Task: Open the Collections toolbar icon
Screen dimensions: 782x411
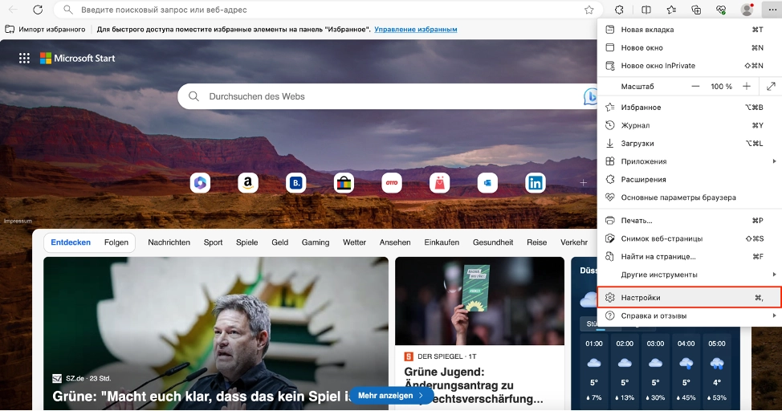Action: pyautogui.click(x=696, y=10)
